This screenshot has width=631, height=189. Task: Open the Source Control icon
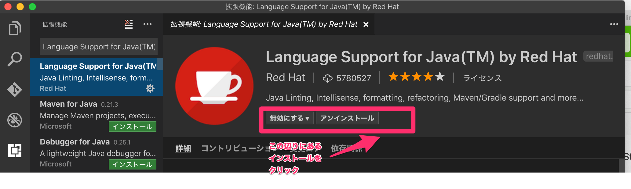15,90
